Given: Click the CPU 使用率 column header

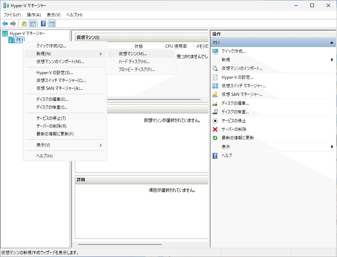Looking at the screenshot, I should [178, 46].
